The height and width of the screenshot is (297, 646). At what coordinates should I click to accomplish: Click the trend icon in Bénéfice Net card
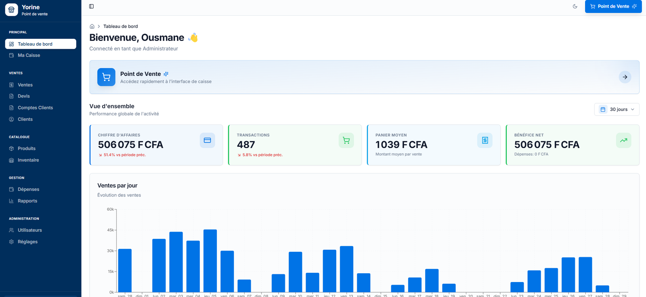point(623,140)
